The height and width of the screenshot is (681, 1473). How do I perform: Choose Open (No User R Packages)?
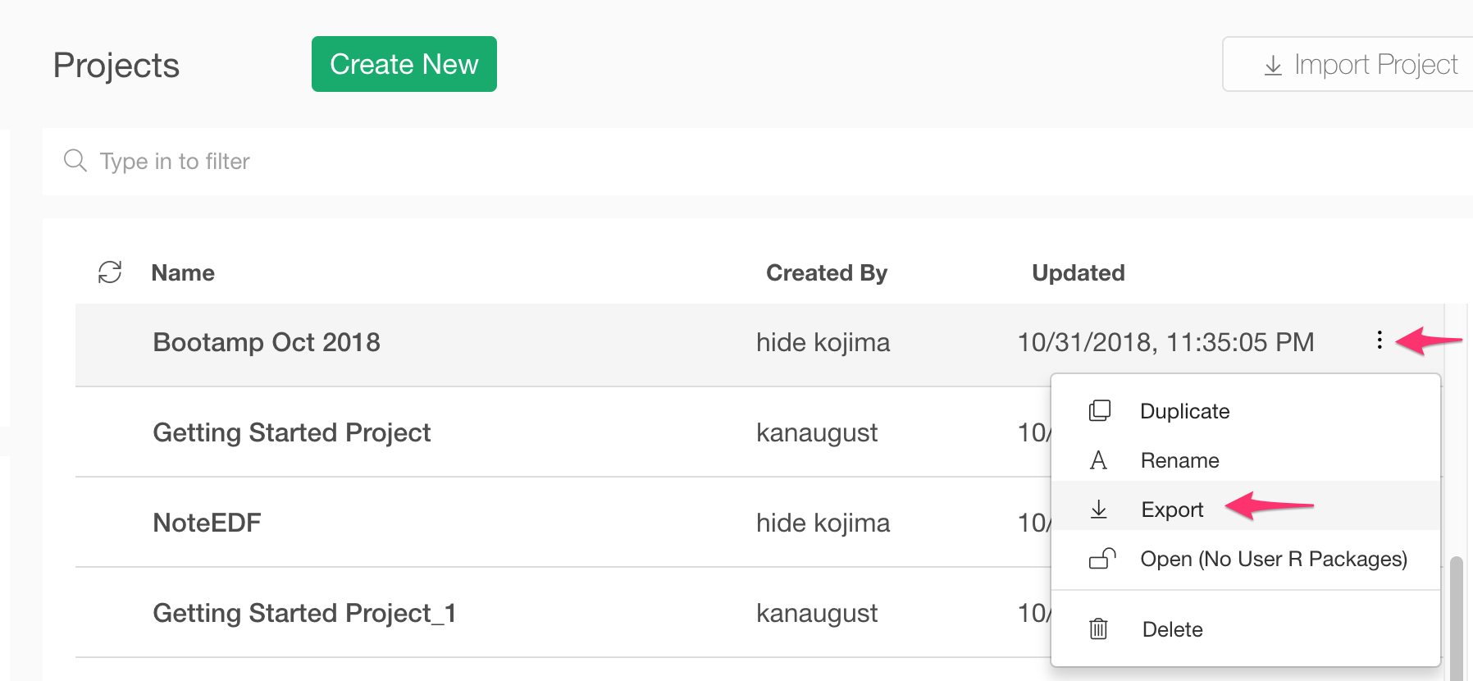click(1246, 559)
